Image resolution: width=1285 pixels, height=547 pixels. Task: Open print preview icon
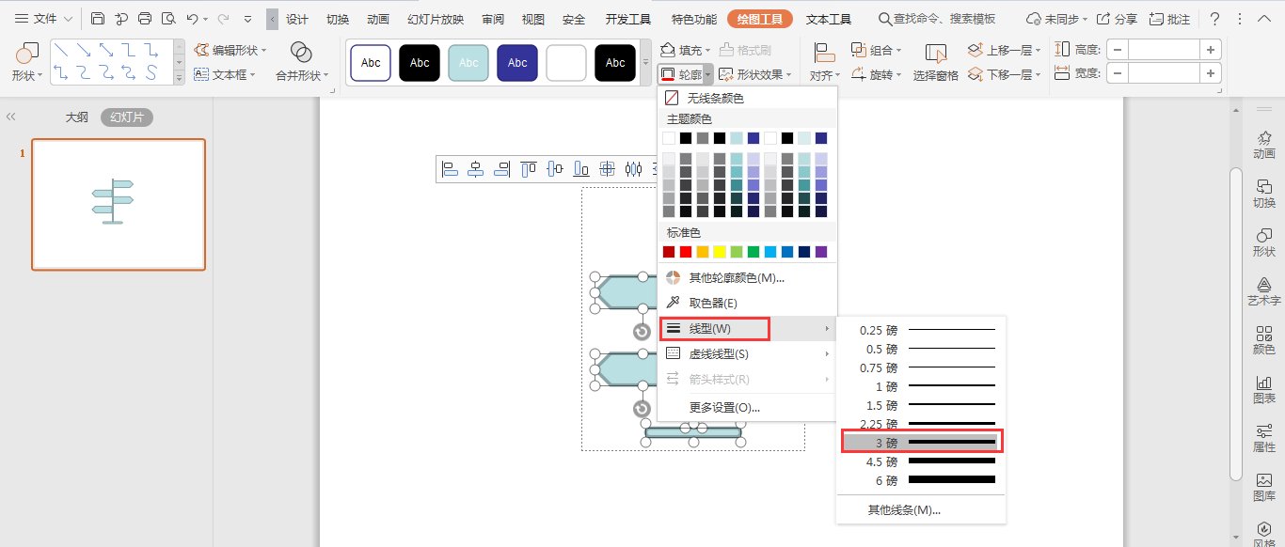point(167,19)
